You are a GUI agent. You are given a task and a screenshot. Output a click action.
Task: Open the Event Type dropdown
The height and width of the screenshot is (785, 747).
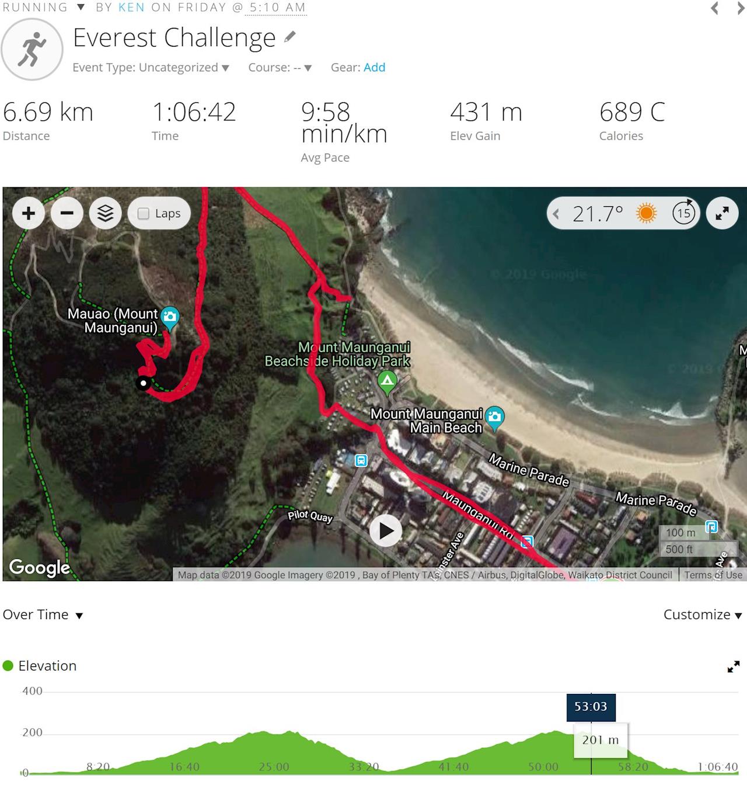[151, 68]
